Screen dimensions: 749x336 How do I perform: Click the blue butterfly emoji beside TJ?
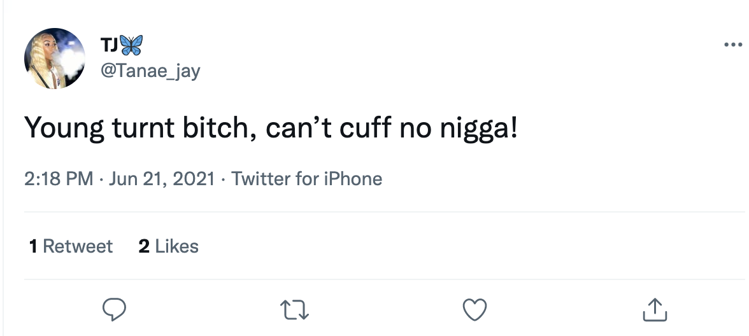click(x=131, y=45)
